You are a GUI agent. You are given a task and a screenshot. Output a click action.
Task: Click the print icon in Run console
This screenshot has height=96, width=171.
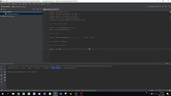click(x=5, y=77)
